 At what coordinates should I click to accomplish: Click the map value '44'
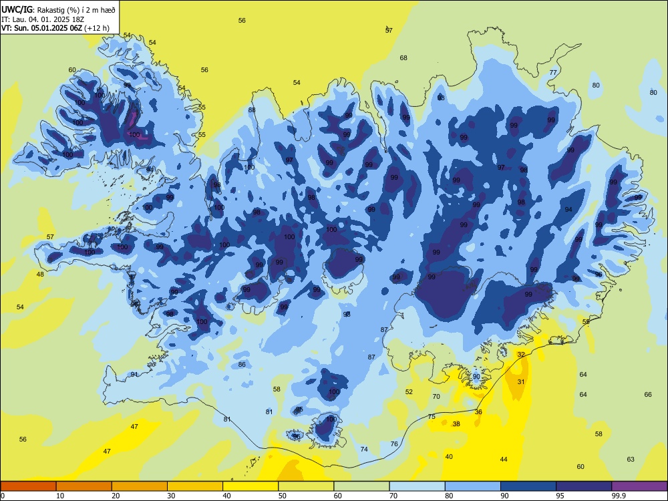(504, 460)
